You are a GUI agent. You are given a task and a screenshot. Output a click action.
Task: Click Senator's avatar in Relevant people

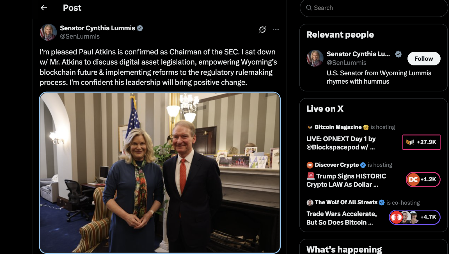point(315,58)
